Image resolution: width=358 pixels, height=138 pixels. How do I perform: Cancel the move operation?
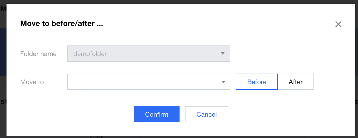click(x=206, y=114)
